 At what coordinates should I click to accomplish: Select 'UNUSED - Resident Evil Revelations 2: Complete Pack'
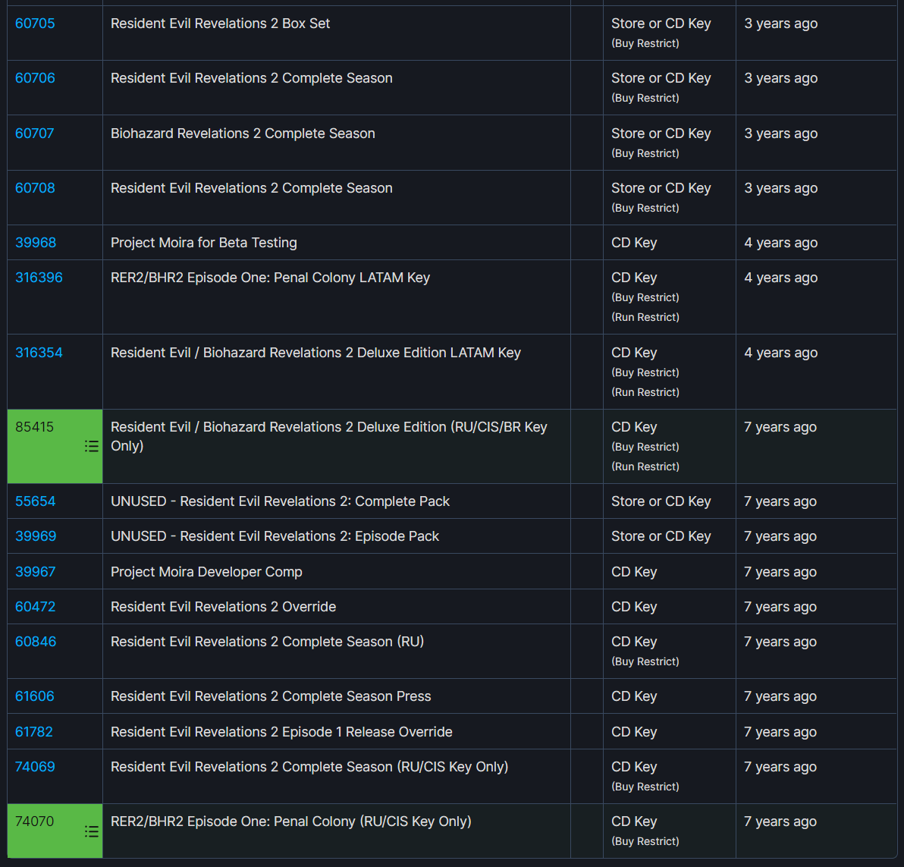coord(280,501)
